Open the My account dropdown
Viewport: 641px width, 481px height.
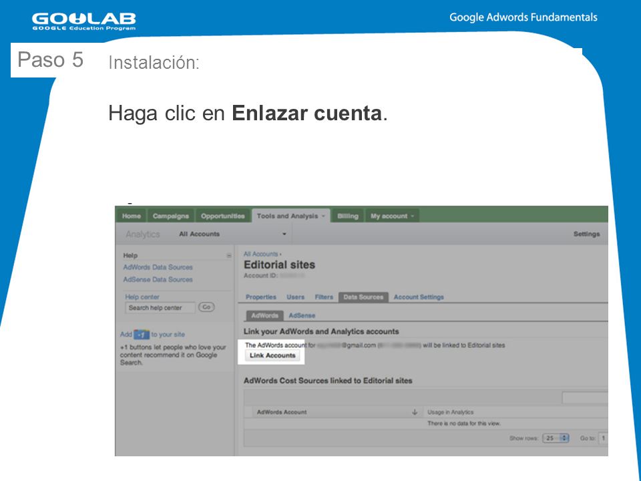[x=392, y=216]
